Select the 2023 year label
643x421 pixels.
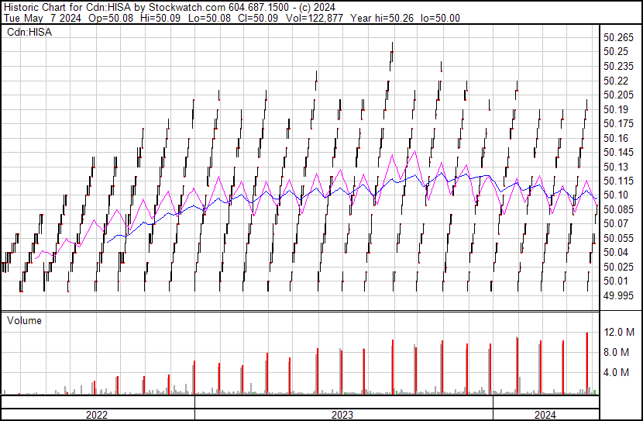tap(342, 415)
